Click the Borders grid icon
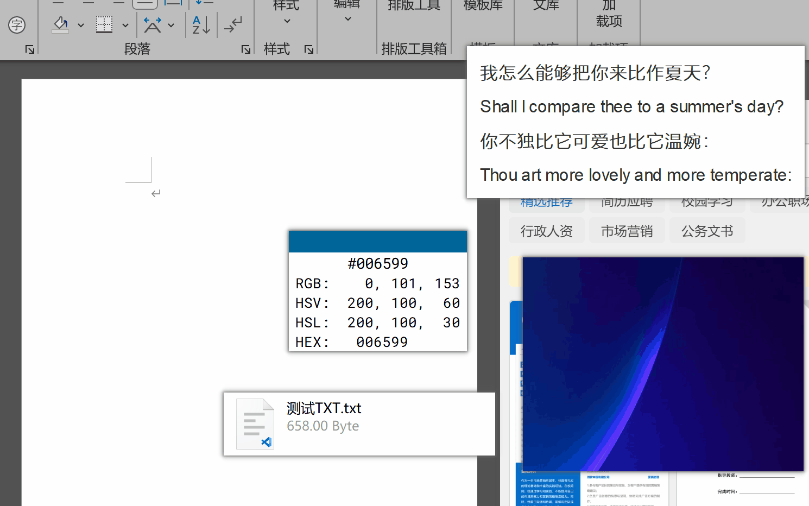This screenshot has height=506, width=809. [x=104, y=24]
